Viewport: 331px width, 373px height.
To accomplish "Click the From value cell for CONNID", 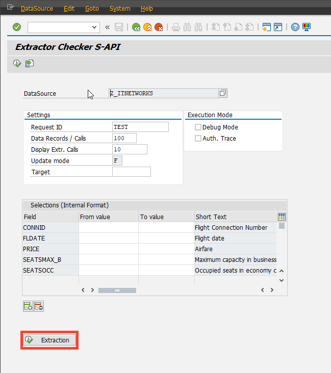I will point(109,228).
